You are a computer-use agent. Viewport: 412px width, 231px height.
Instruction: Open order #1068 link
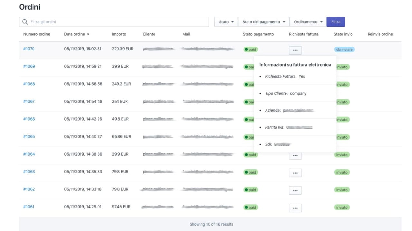29,84
